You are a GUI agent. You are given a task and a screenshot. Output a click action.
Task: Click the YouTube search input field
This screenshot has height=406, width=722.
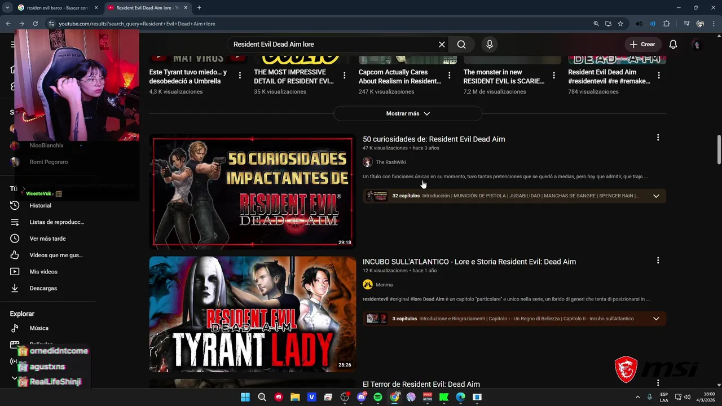tap(333, 45)
